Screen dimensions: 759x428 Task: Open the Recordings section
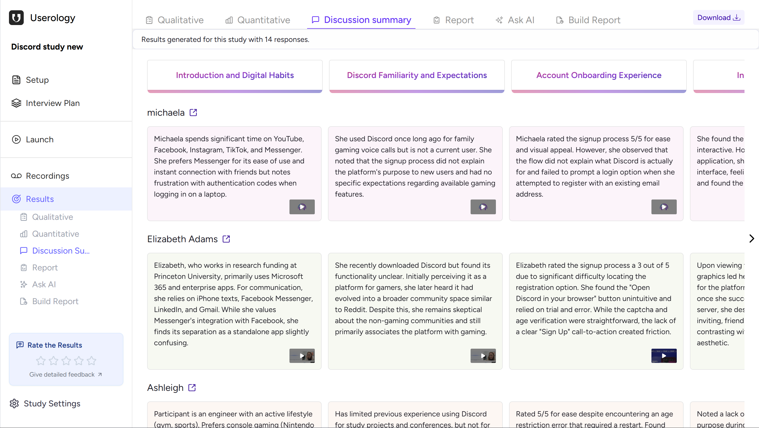[x=47, y=176]
